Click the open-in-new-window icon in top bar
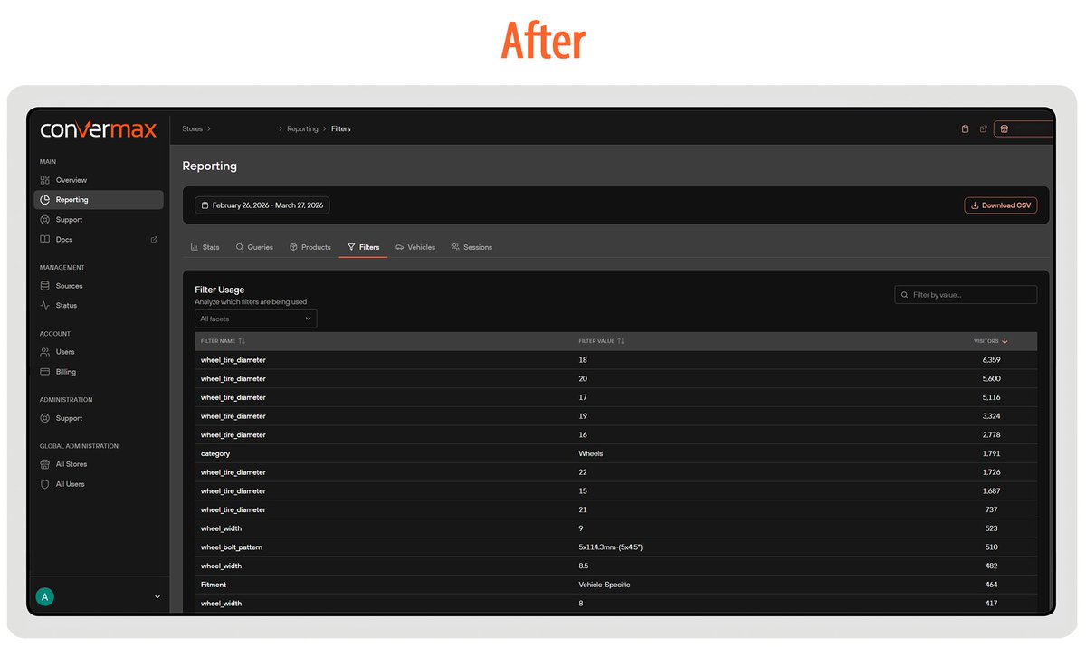Image resolution: width=1086 pixels, height=647 pixels. 984,129
